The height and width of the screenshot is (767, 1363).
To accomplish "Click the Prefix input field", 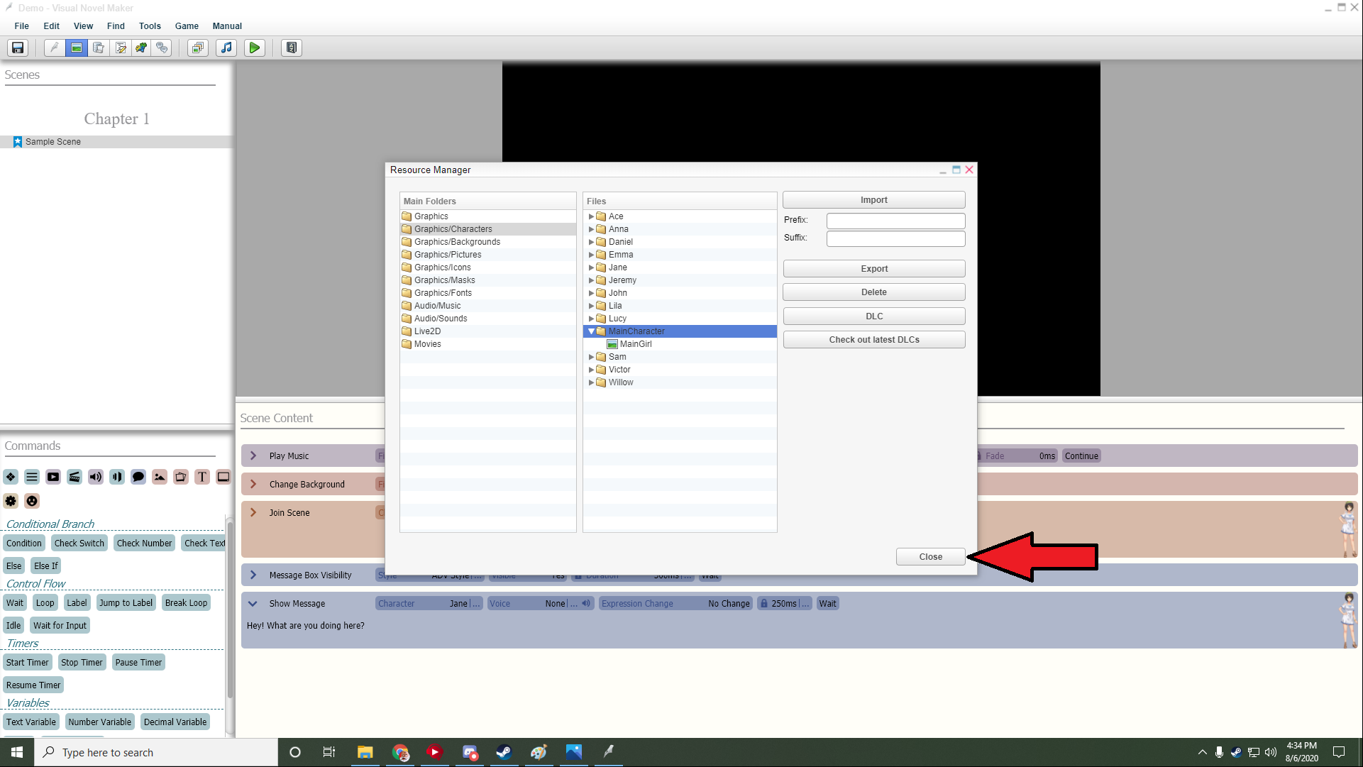I will click(895, 220).
